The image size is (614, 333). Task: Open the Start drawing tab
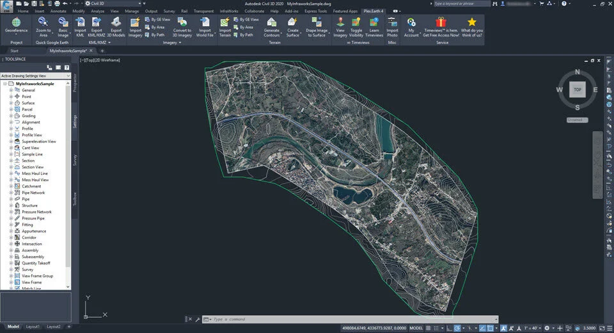(x=15, y=51)
